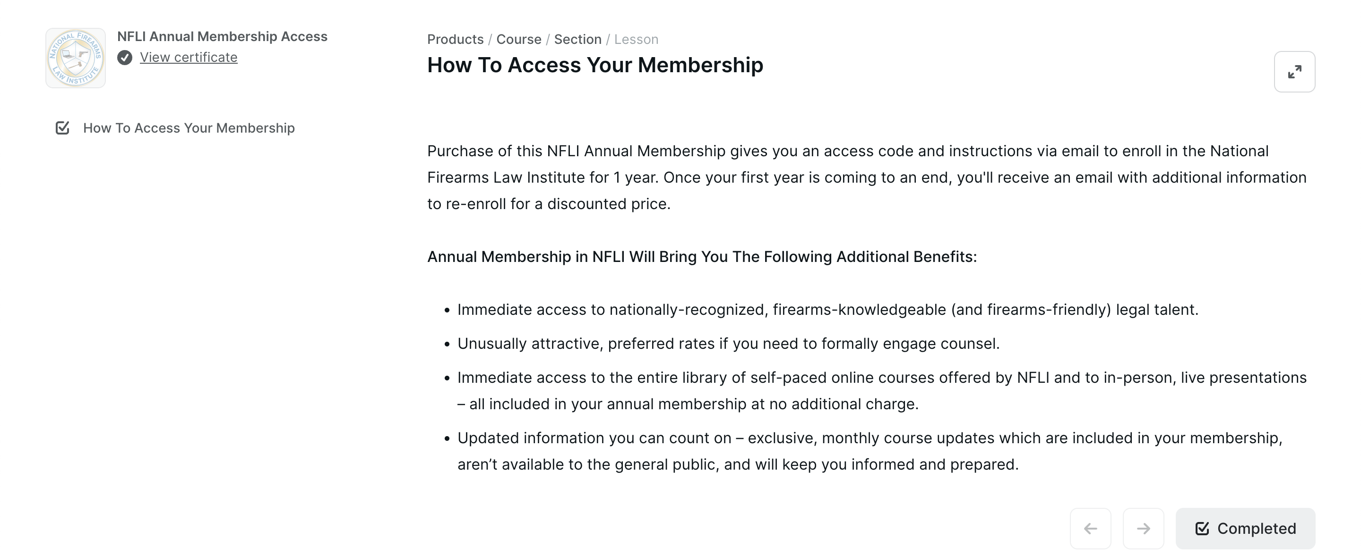Viewport: 1361px width, 556px height.
Task: Click the bullet about preferred counsel rates
Action: (728, 344)
